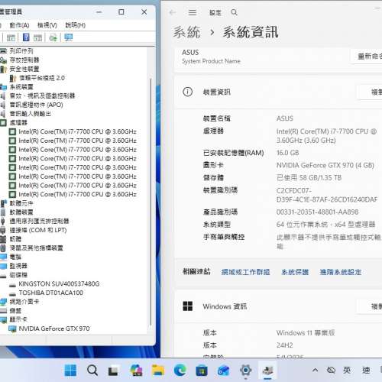Show hidden tray icons chevron
This screenshot has width=382, height=382.
coord(315,370)
